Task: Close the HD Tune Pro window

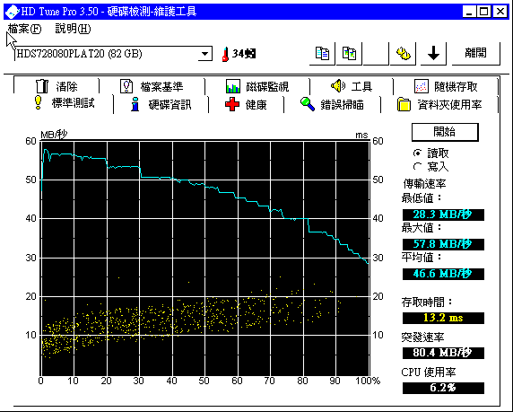Action: pyautogui.click(x=500, y=12)
